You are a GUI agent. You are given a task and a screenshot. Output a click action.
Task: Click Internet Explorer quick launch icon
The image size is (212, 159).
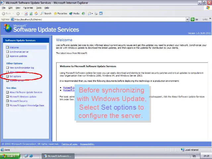coord(31,156)
